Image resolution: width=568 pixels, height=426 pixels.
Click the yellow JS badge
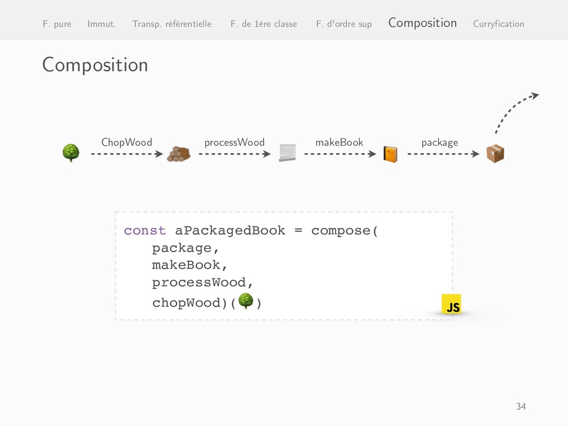pyautogui.click(x=452, y=304)
